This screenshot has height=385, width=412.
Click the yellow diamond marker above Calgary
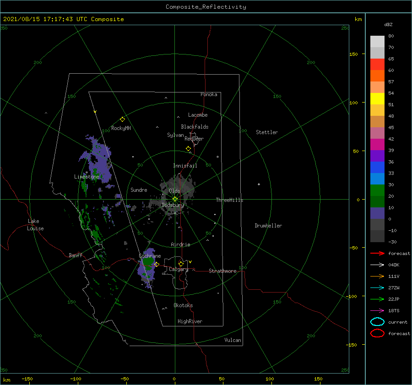181,264
